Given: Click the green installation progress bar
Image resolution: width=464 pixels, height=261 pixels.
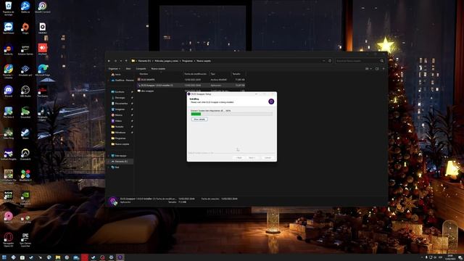Looking at the screenshot, I should tap(196, 114).
